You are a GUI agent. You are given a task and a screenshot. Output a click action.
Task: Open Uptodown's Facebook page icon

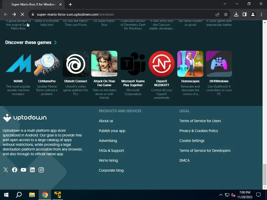tap(15, 170)
